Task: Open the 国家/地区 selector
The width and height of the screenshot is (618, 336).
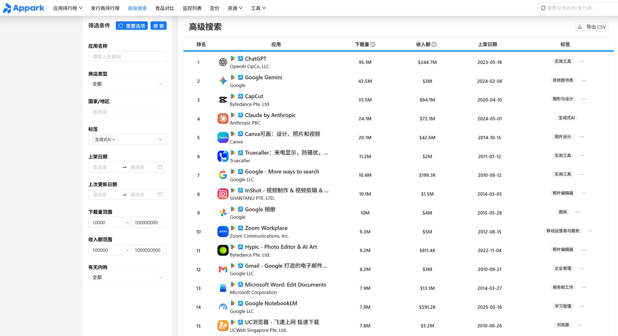Action: coord(127,112)
